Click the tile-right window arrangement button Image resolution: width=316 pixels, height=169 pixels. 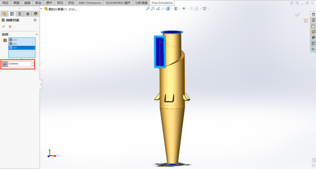coord(297,3)
